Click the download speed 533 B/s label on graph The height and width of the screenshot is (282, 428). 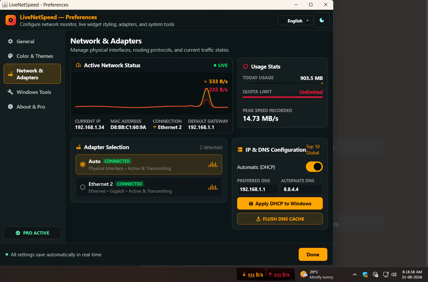click(x=216, y=81)
